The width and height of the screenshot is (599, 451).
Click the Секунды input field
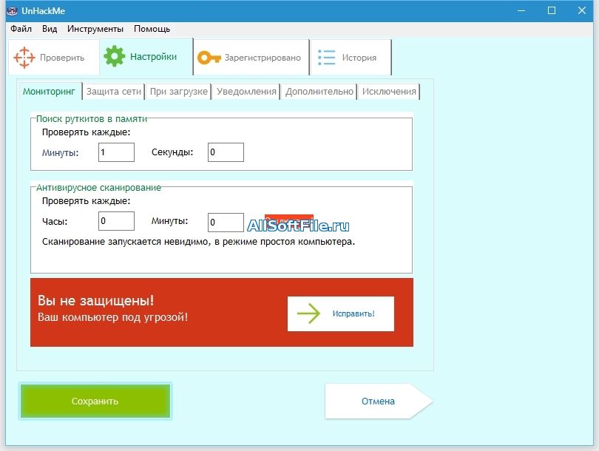click(226, 152)
